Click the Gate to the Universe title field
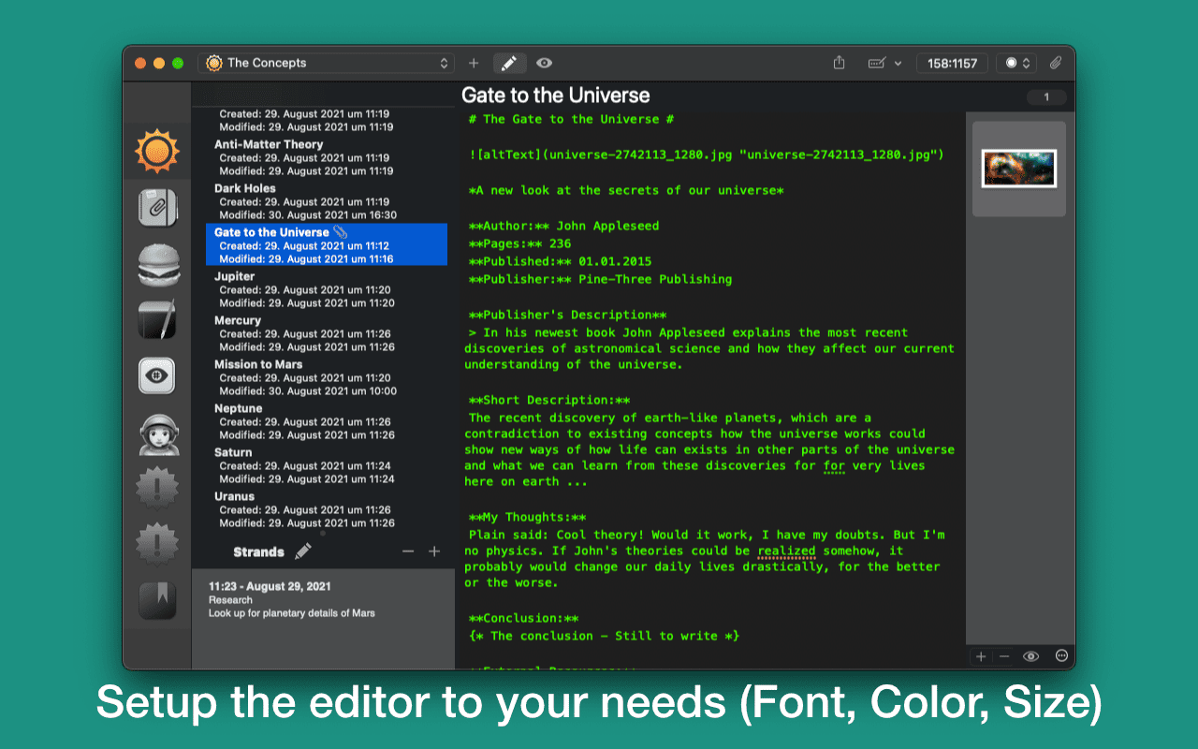The image size is (1198, 749). [x=556, y=95]
